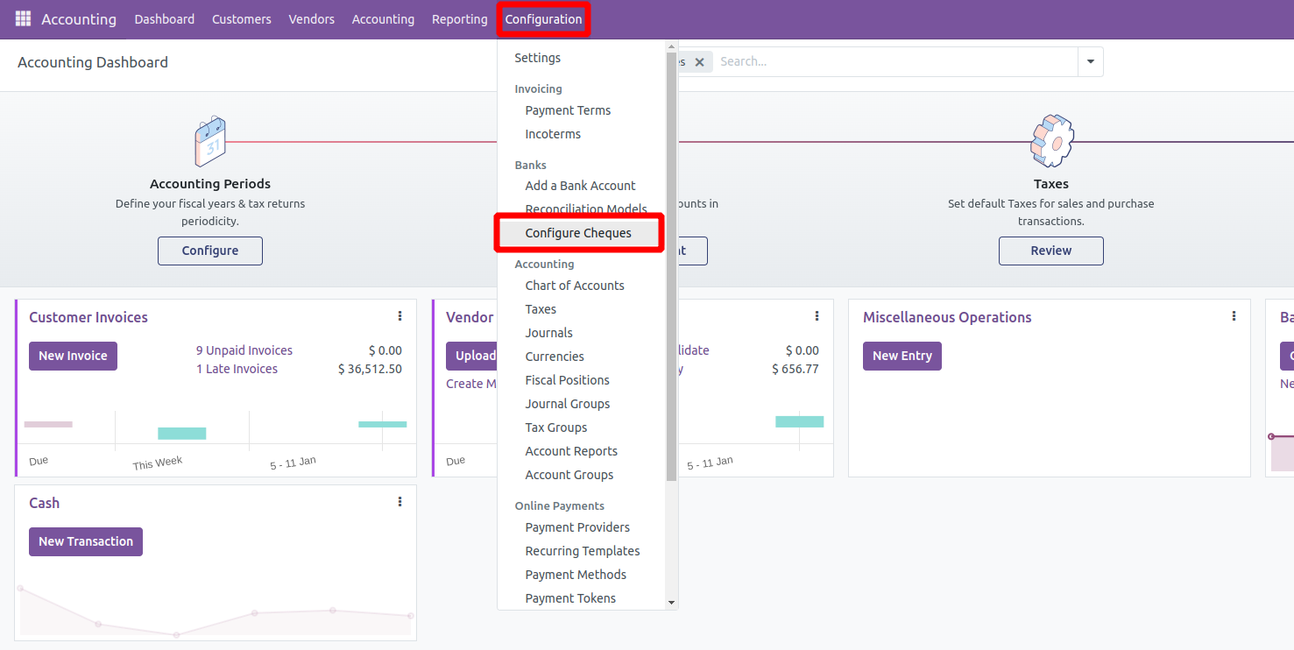
Task: Open the Reporting menu
Action: click(459, 19)
